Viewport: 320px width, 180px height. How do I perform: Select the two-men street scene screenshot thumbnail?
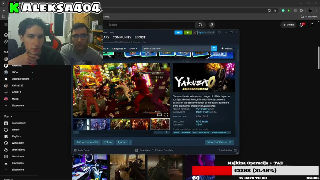pos(100,124)
